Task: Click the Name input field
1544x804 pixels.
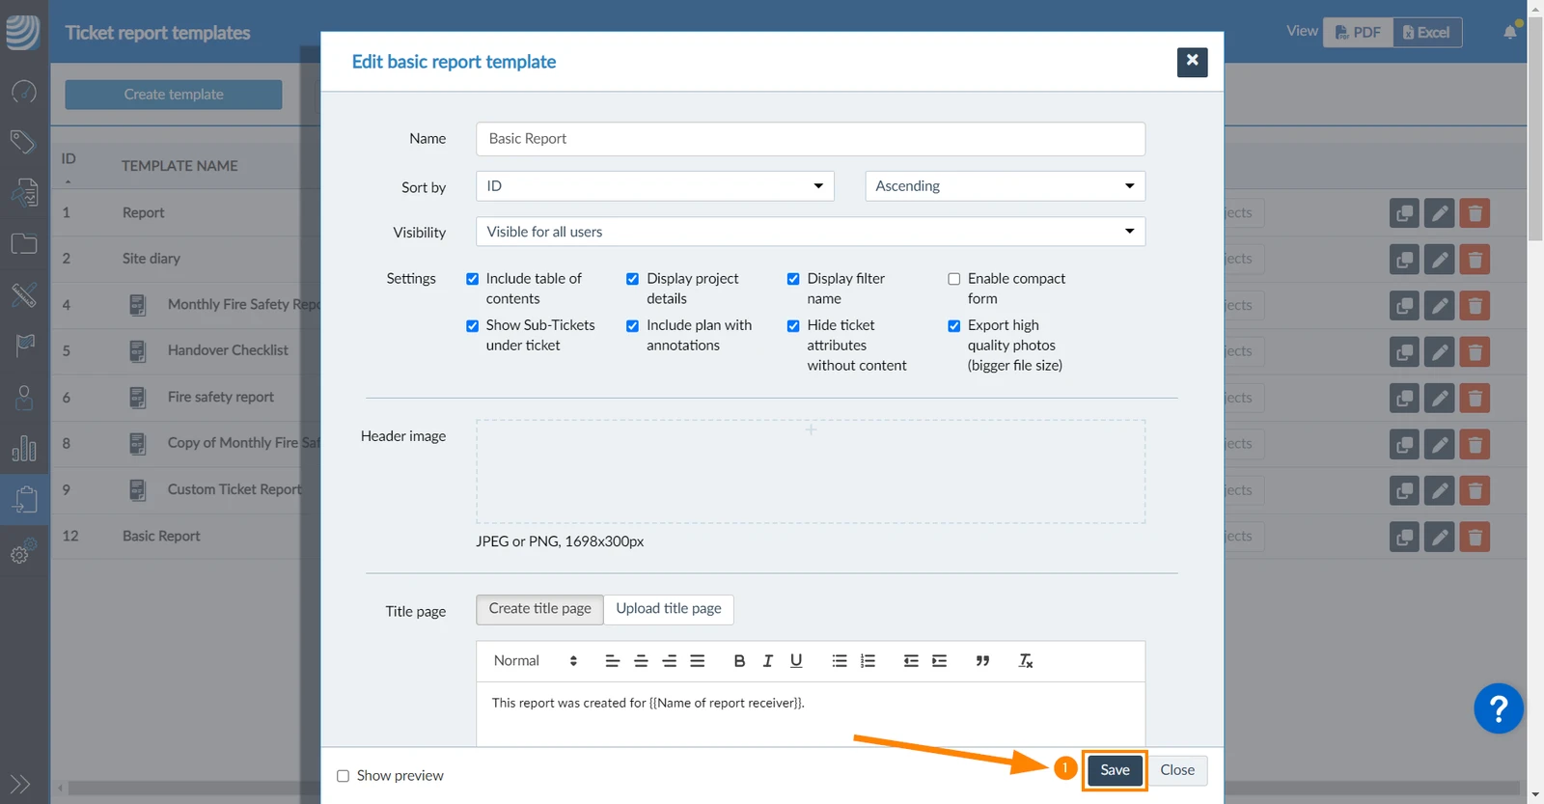Action: click(x=811, y=139)
